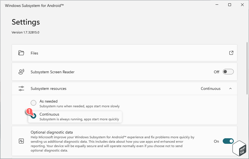Click the Continuous value beside Subsystem resources
Viewport: 249px width, 159px height.
(x=211, y=88)
